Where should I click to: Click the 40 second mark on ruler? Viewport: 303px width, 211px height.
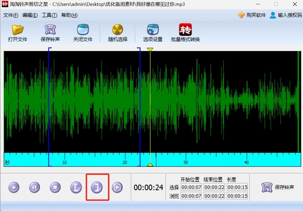(x=247, y=162)
